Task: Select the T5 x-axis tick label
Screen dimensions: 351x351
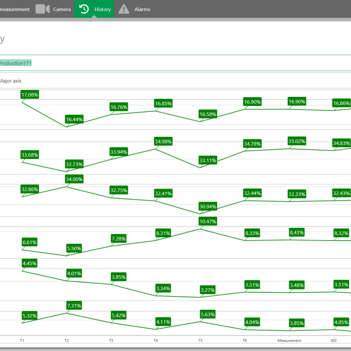Action: (200, 340)
